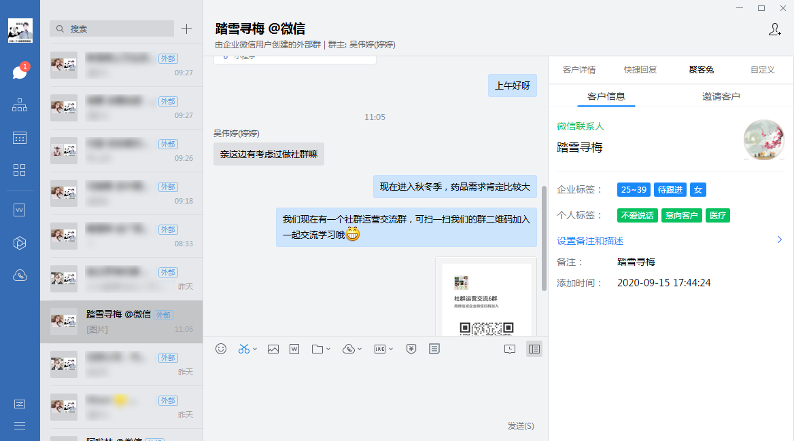Click the 待跟进 enterprise tag
This screenshot has height=441, width=794.
pyautogui.click(x=670, y=190)
